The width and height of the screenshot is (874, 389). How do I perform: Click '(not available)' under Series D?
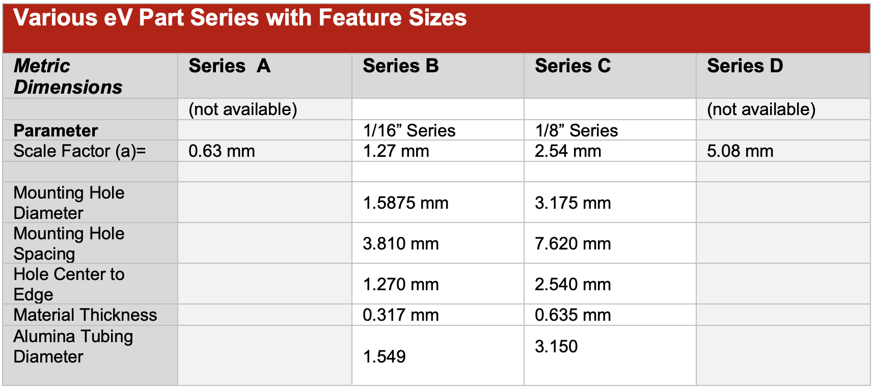pyautogui.click(x=761, y=109)
